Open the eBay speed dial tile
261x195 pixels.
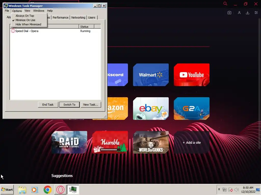tap(151, 109)
